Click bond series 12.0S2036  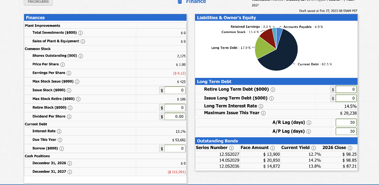coord(229,166)
